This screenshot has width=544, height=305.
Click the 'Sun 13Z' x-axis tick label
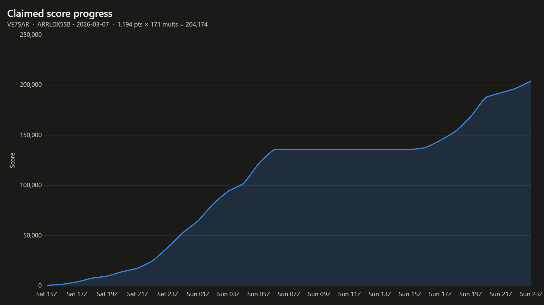[x=380, y=294]
